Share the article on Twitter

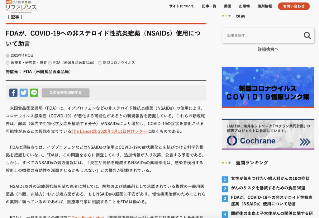tap(24, 92)
